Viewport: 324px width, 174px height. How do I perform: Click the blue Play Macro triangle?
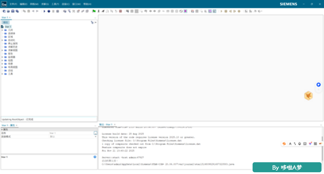[x=44, y=11]
